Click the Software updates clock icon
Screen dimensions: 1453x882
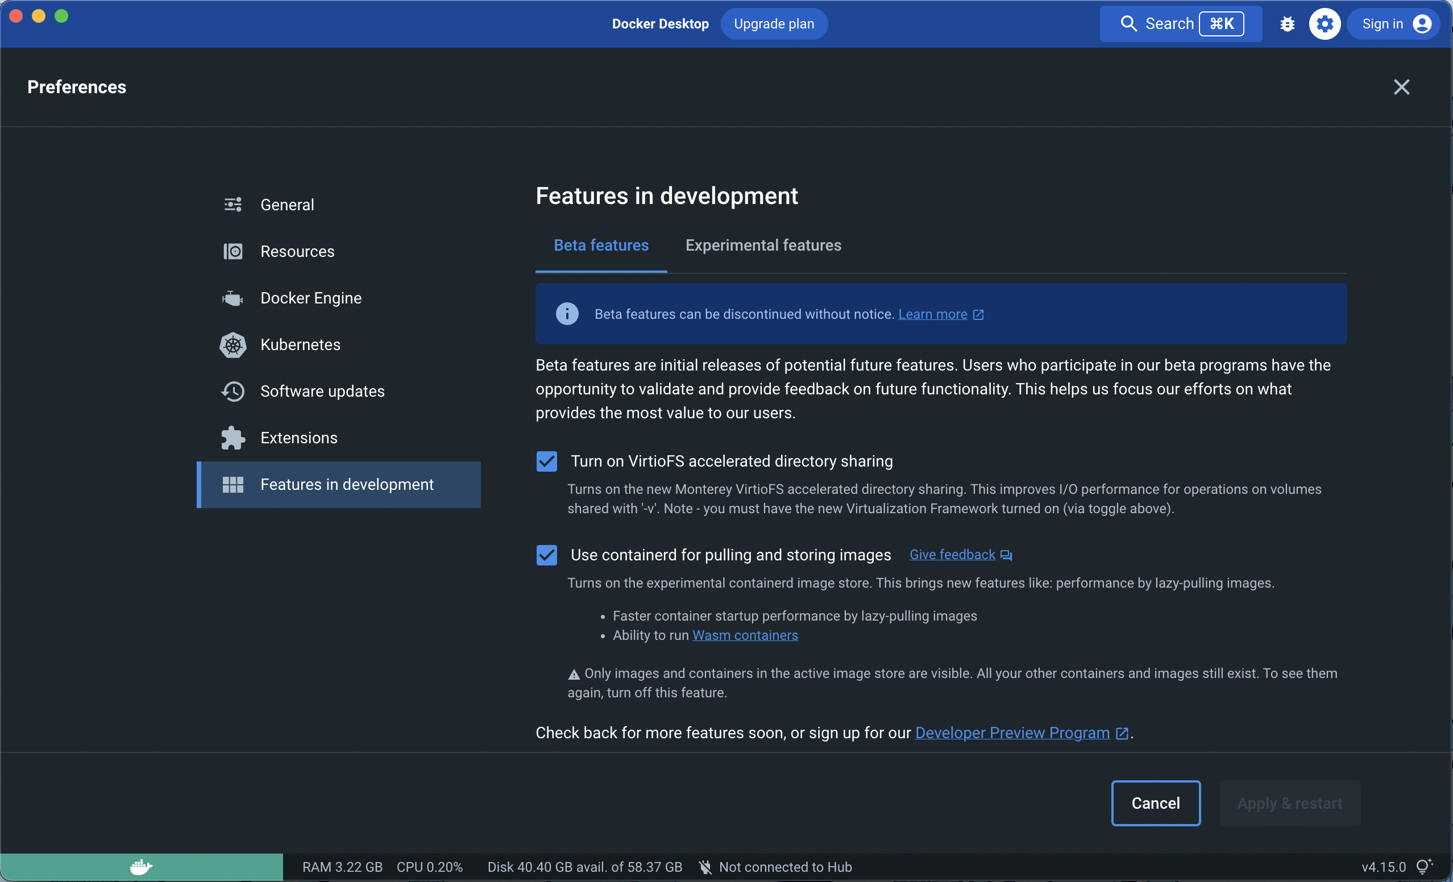coord(233,392)
